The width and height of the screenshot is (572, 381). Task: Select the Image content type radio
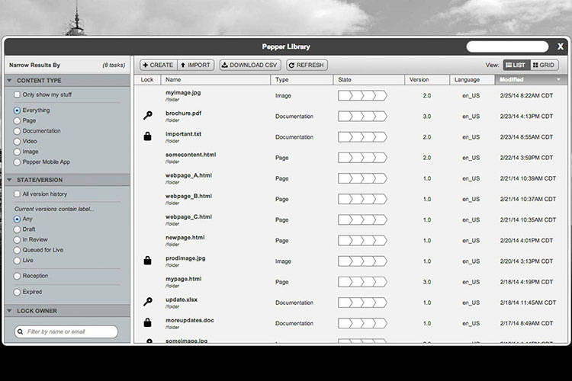click(x=17, y=152)
